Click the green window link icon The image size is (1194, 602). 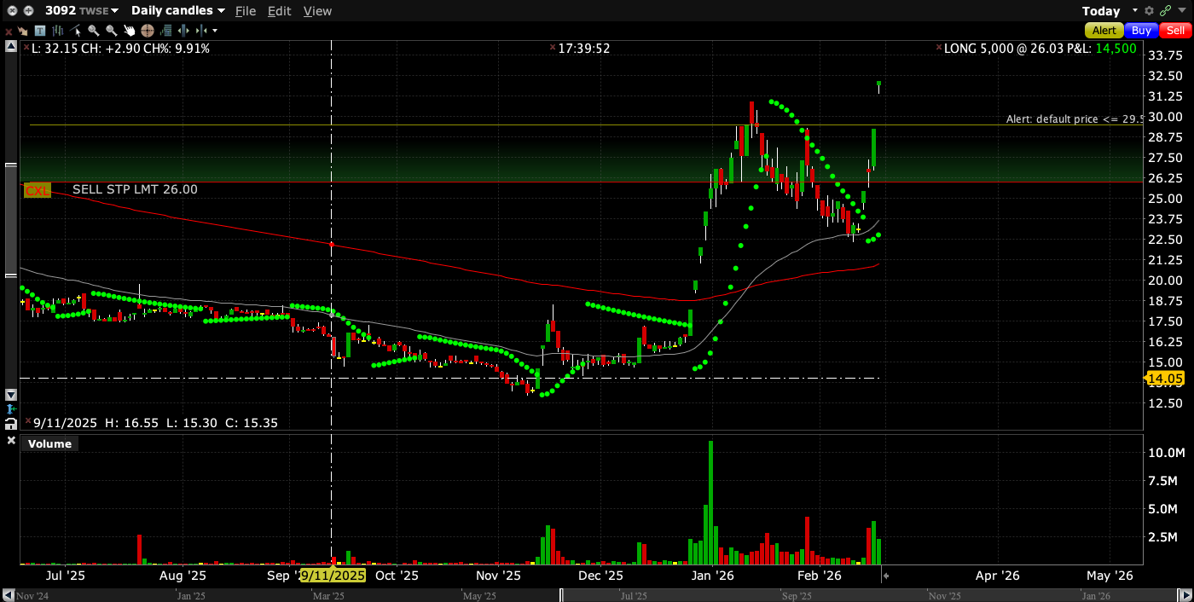pos(1165,11)
